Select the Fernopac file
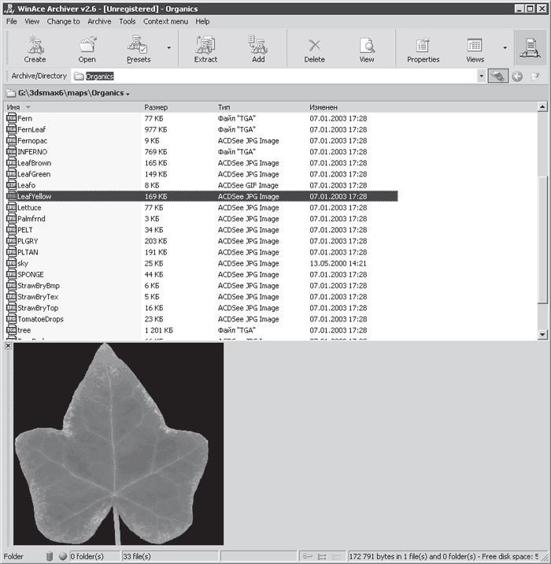Viewport: 551px width, 564px height. pos(202,141)
